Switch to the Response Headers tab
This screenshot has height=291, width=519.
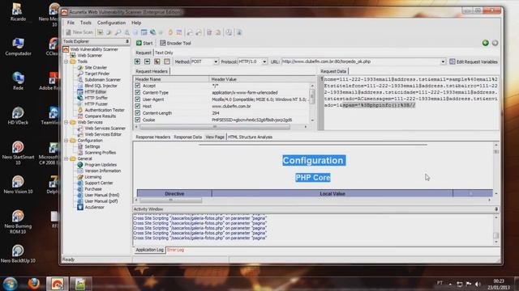click(153, 137)
